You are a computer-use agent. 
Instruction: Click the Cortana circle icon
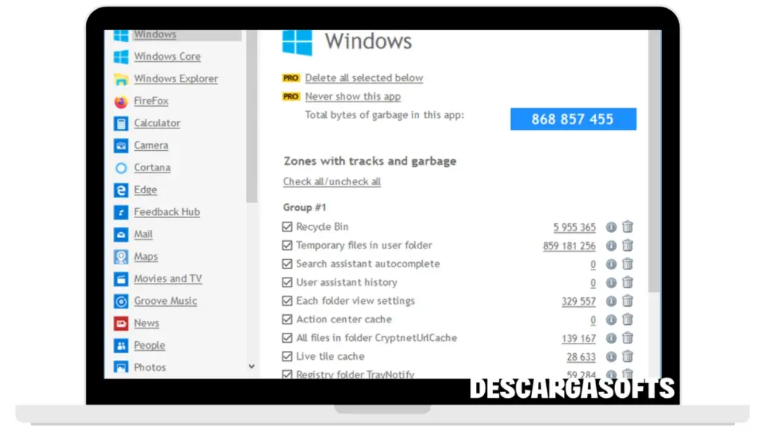click(121, 168)
